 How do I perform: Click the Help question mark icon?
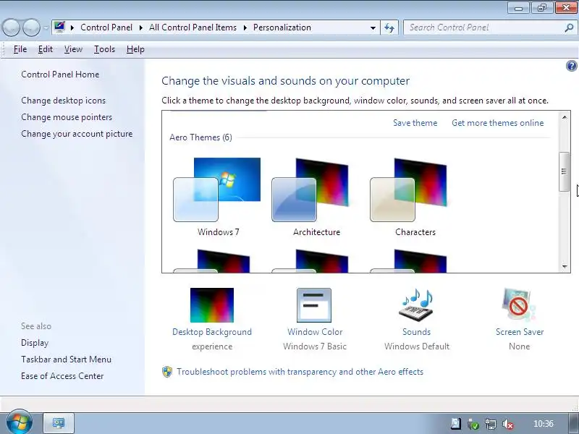tap(571, 66)
